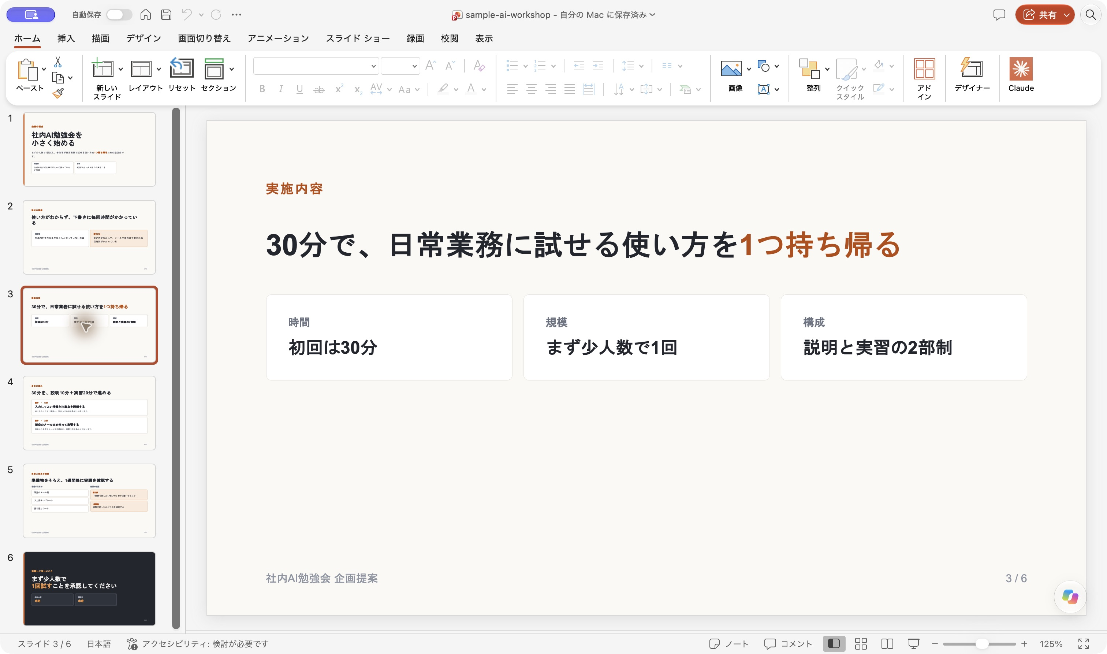Click the Cut scissors icon
1107x654 pixels.
tap(58, 62)
